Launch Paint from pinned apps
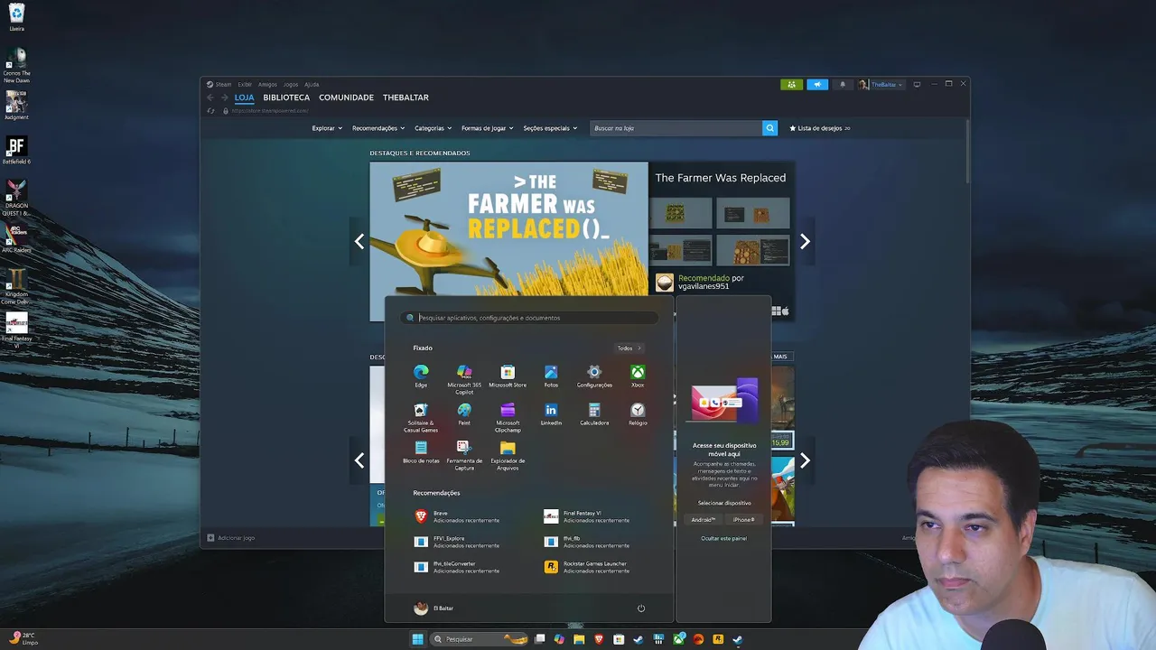The height and width of the screenshot is (650, 1156). click(464, 413)
